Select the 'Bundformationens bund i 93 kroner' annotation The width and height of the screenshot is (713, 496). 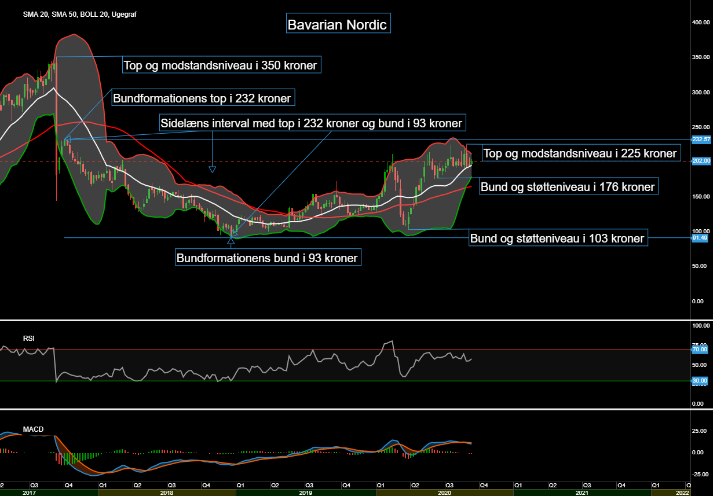[268, 257]
